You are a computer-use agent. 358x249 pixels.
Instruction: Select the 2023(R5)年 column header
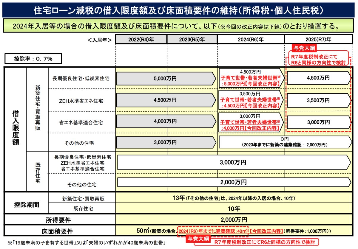pyautogui.click(x=192, y=39)
